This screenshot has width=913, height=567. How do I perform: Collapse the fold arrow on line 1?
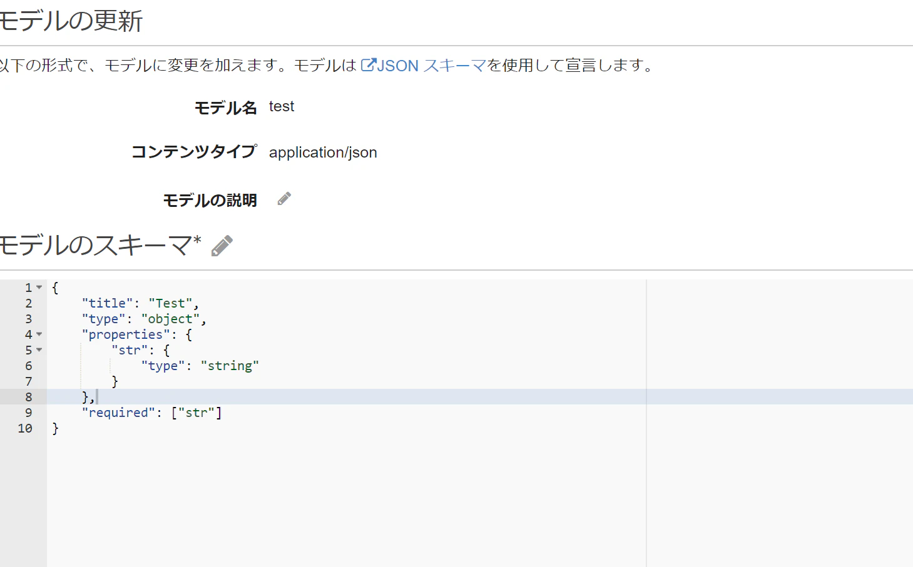(x=39, y=288)
